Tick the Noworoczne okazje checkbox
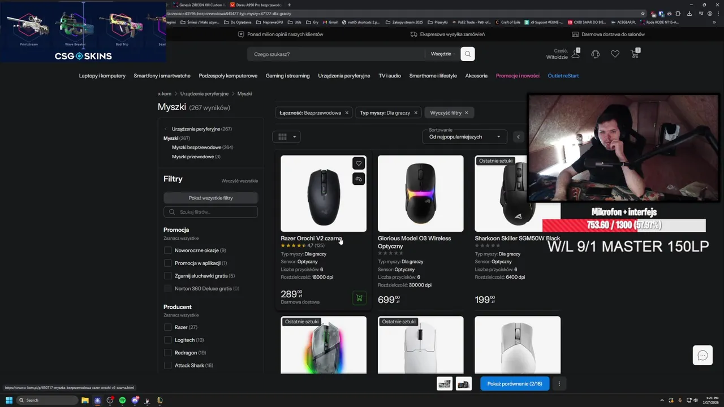 pyautogui.click(x=167, y=250)
